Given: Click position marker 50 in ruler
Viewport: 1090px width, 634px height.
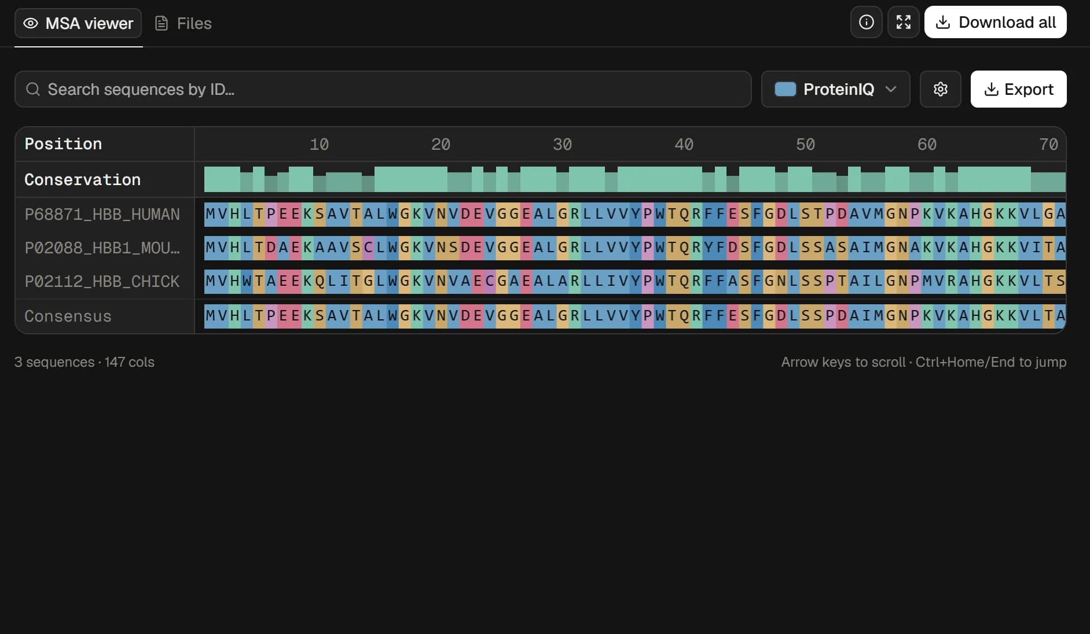Looking at the screenshot, I should (805, 145).
